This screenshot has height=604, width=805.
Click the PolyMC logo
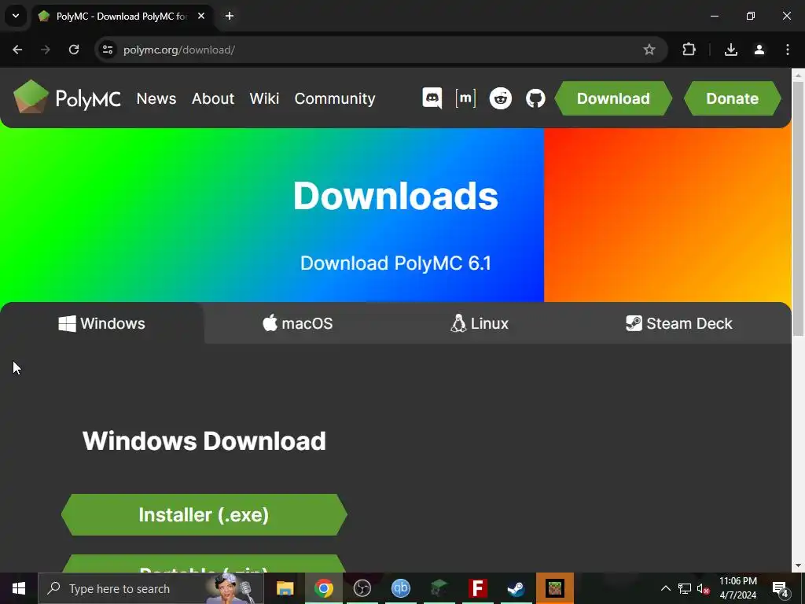click(x=67, y=98)
